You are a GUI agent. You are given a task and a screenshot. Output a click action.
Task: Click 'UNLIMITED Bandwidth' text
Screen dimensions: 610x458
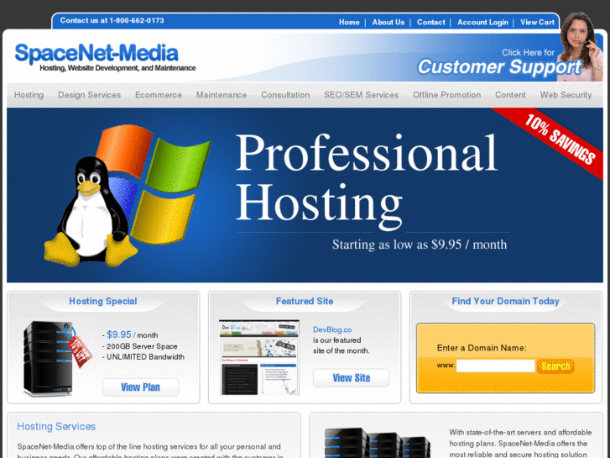pyautogui.click(x=145, y=357)
